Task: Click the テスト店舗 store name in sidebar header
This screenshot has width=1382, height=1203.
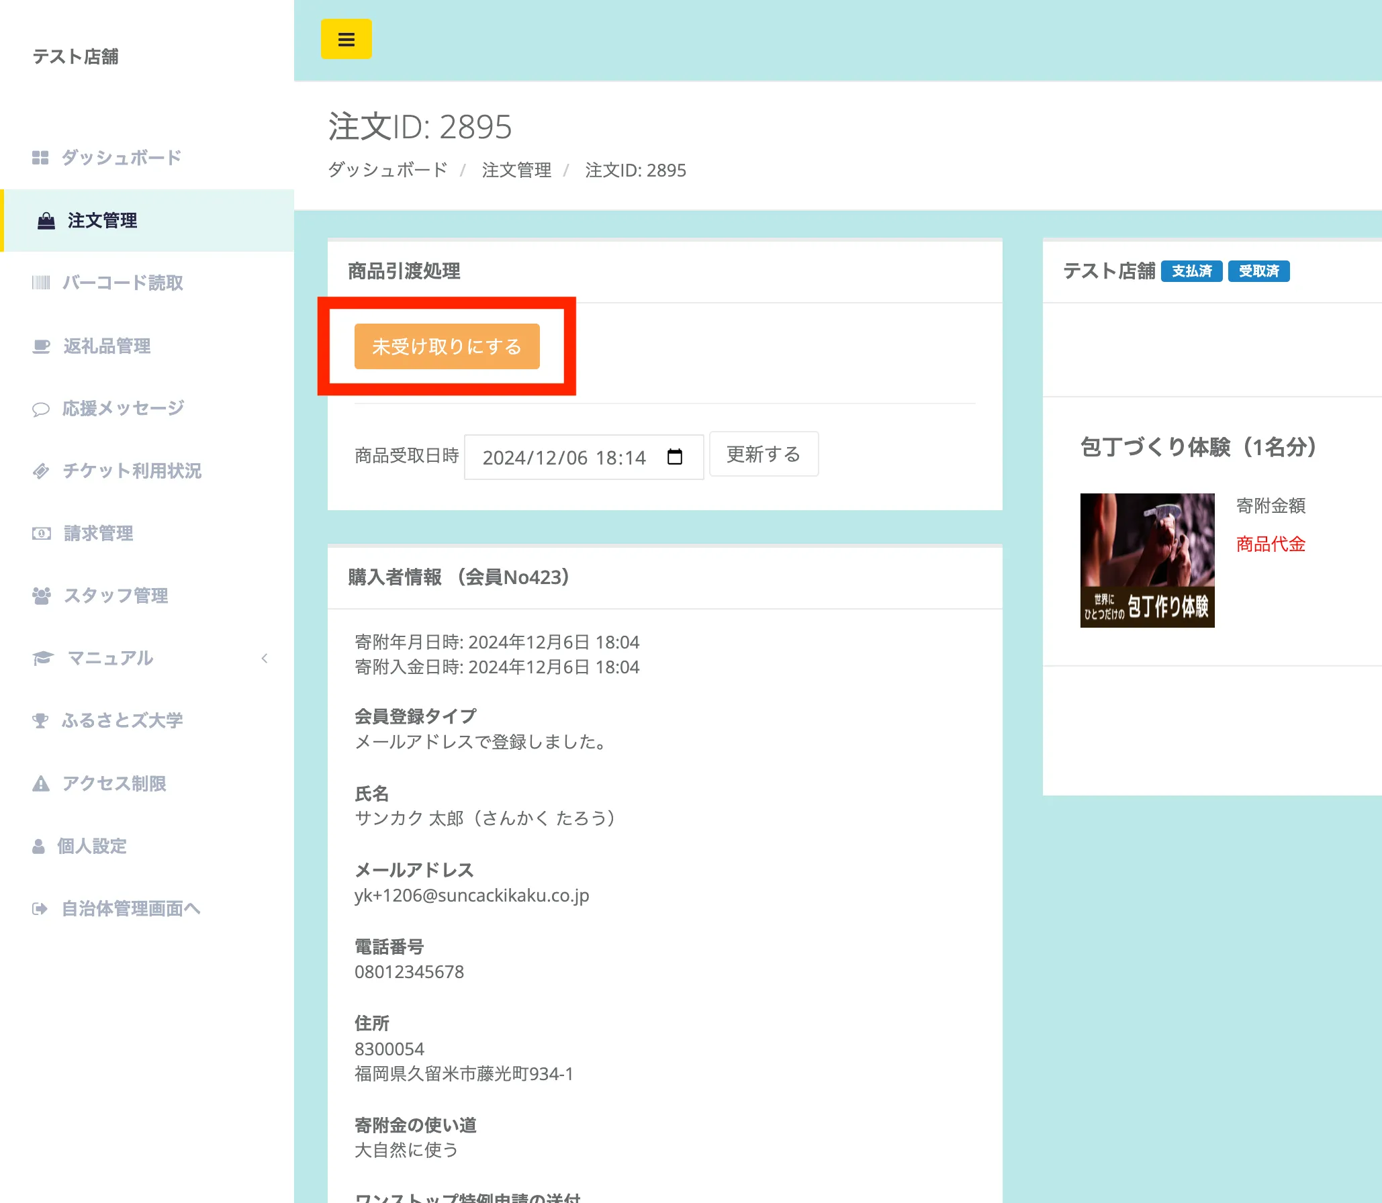Action: pos(75,56)
